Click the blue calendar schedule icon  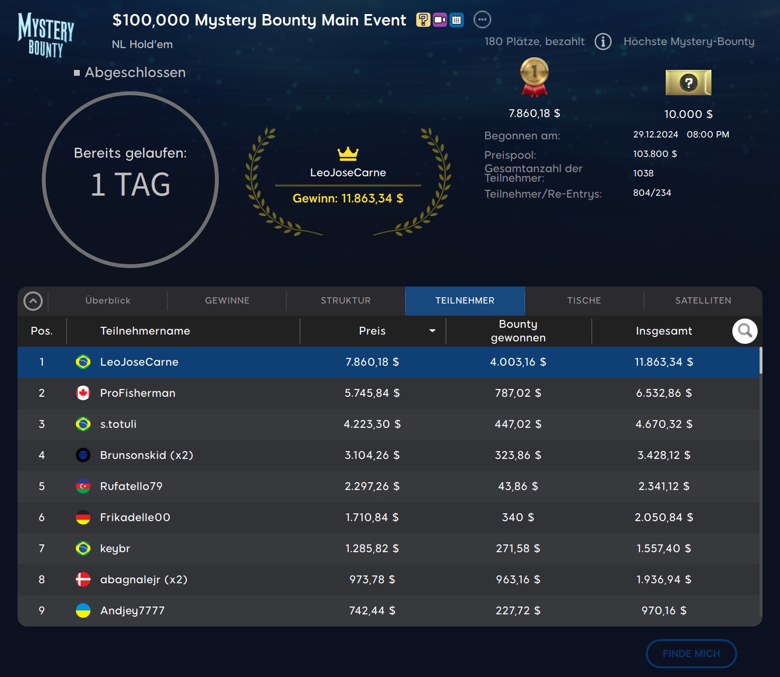tap(456, 20)
